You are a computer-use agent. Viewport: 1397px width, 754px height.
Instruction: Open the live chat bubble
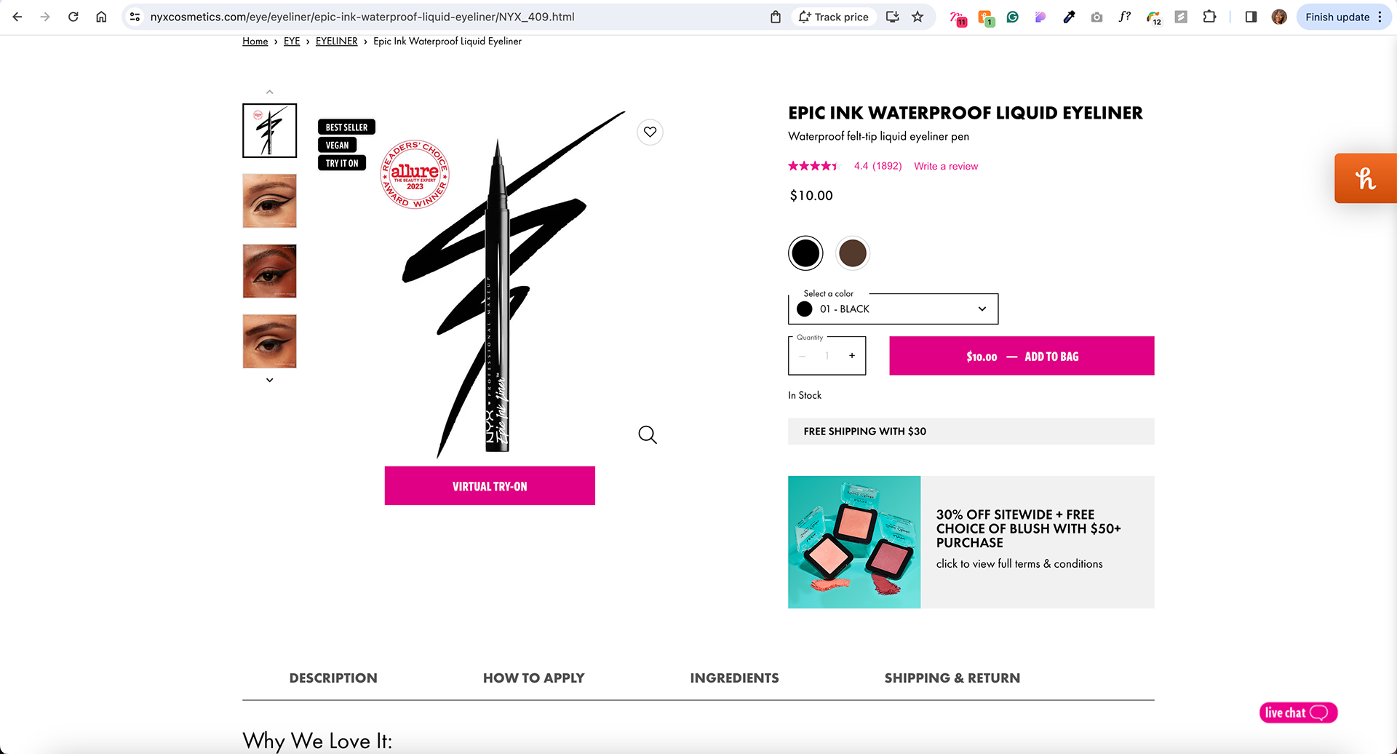point(1298,713)
